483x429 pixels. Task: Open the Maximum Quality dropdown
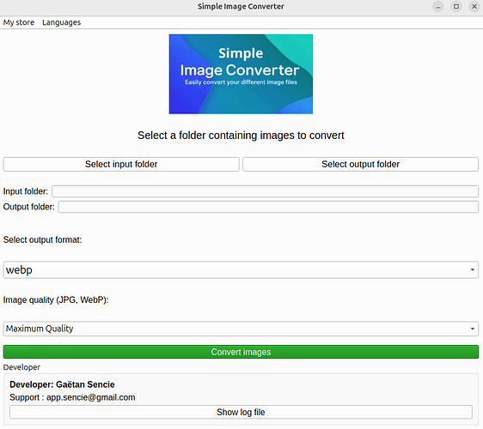(241, 329)
